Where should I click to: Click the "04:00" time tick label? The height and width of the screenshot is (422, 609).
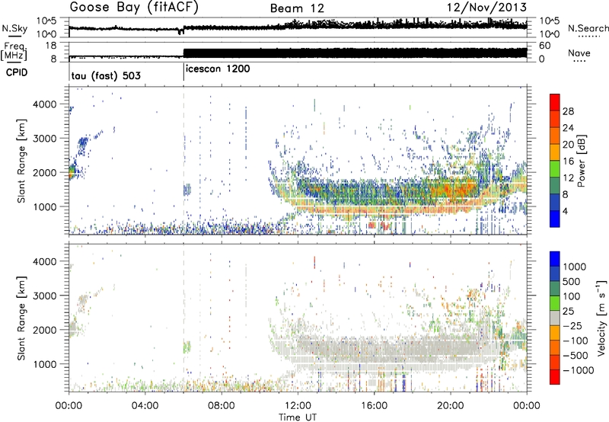(145, 406)
